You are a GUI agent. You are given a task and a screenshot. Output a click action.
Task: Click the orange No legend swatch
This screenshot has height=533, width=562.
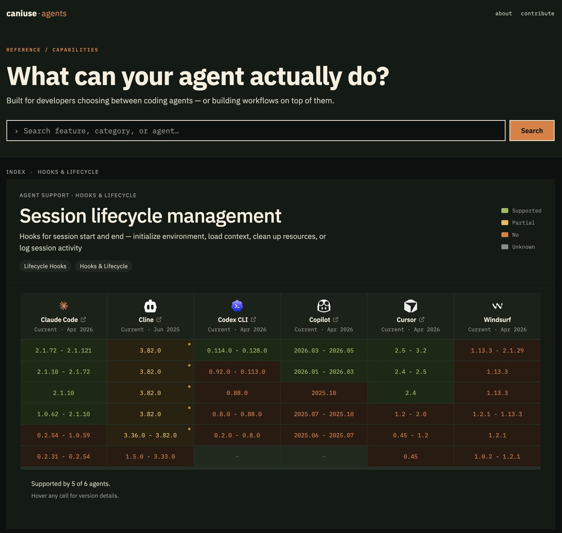tap(505, 235)
